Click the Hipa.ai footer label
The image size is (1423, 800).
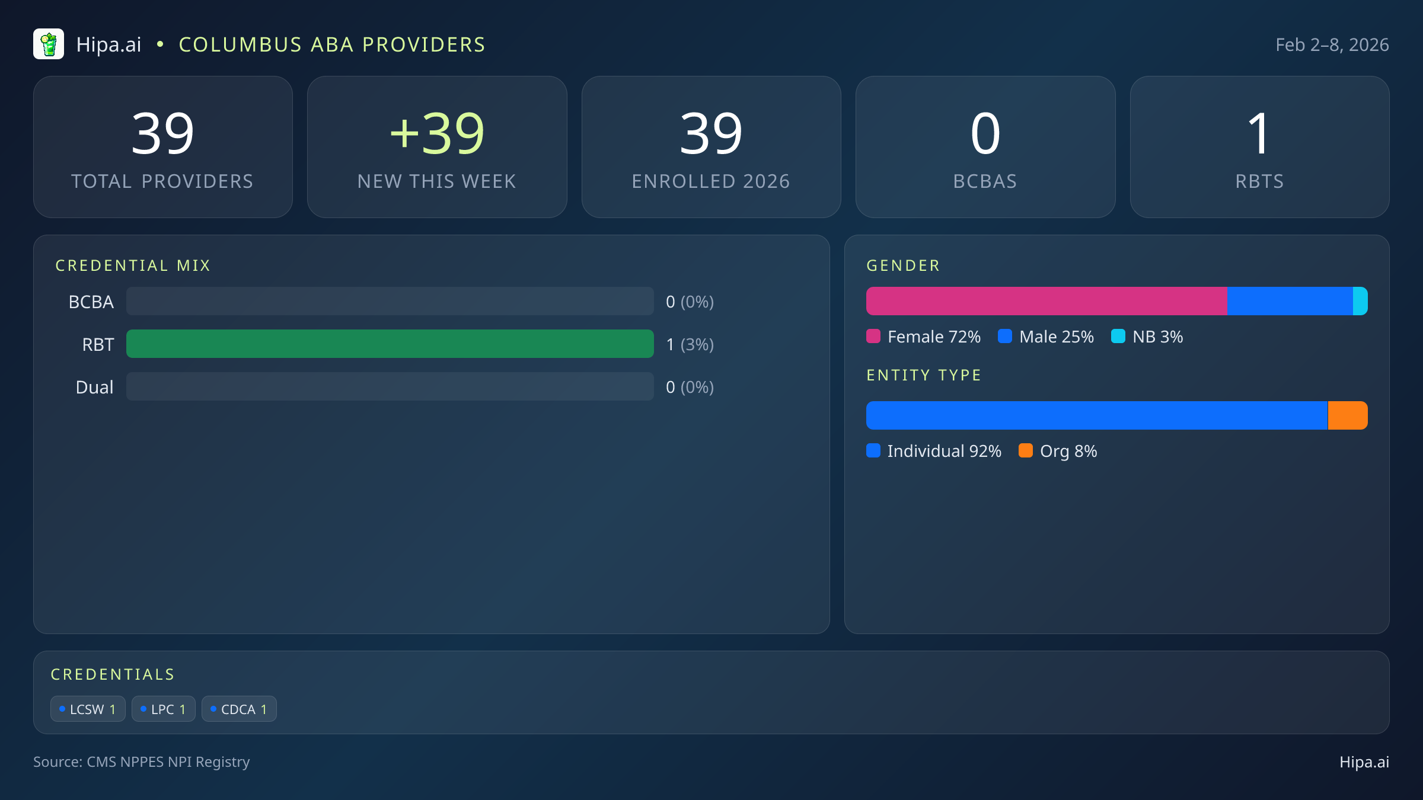(x=1365, y=762)
